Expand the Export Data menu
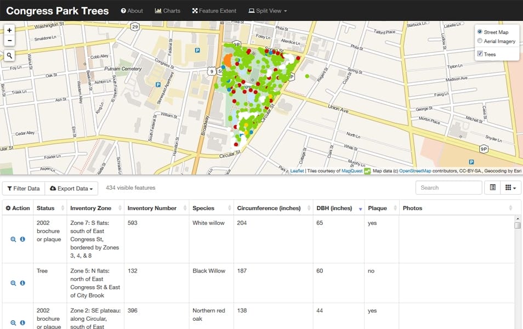Screen dimensions: 523x329 (x=71, y=189)
